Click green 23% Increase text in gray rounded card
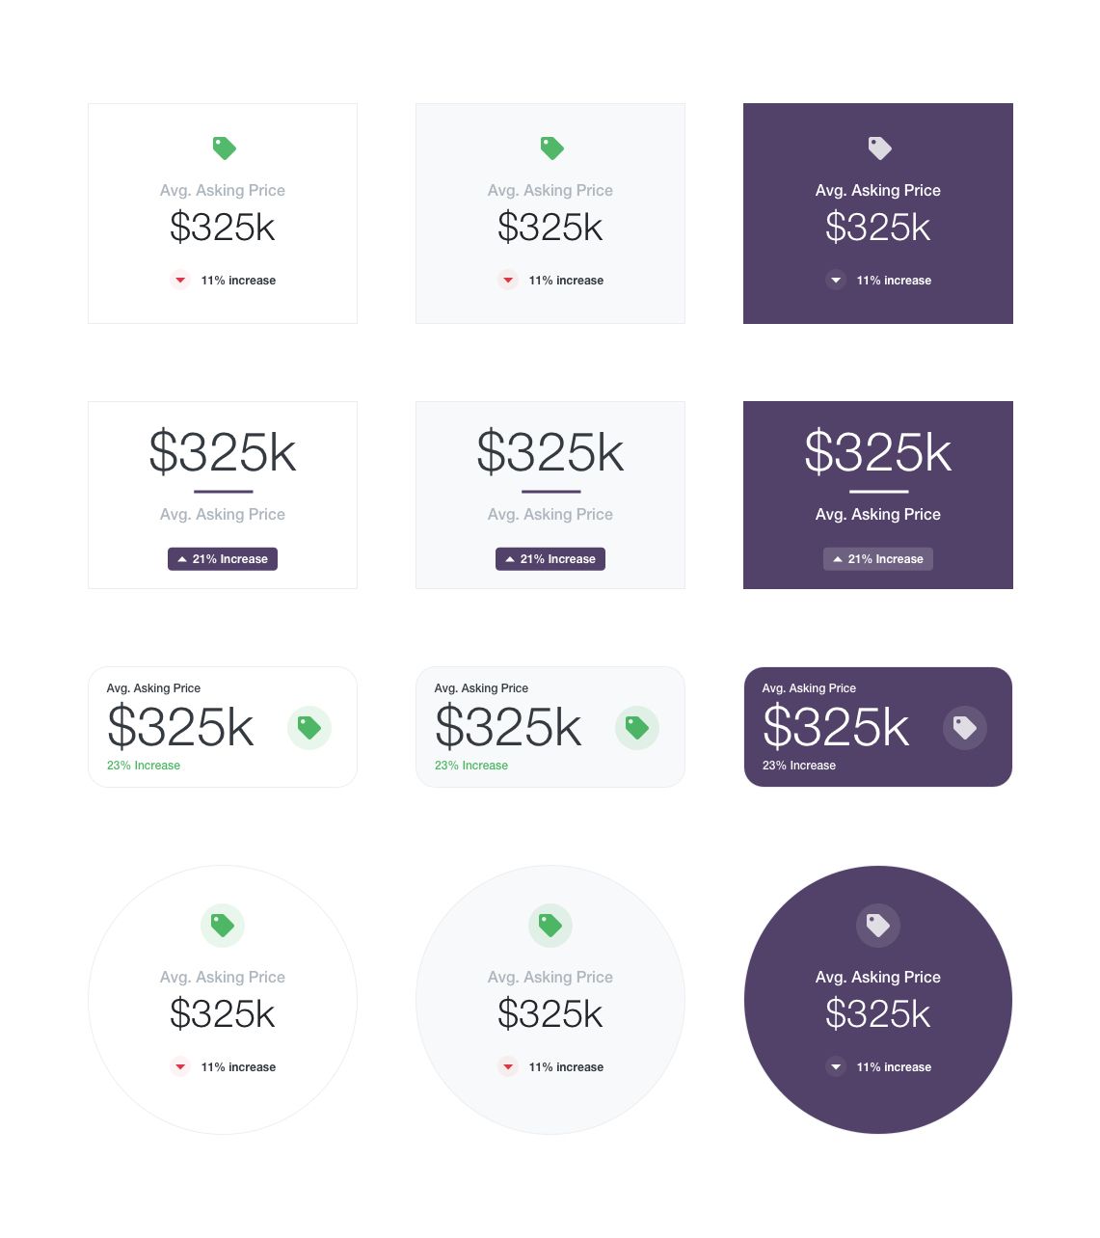The image size is (1100, 1238). [x=471, y=766]
